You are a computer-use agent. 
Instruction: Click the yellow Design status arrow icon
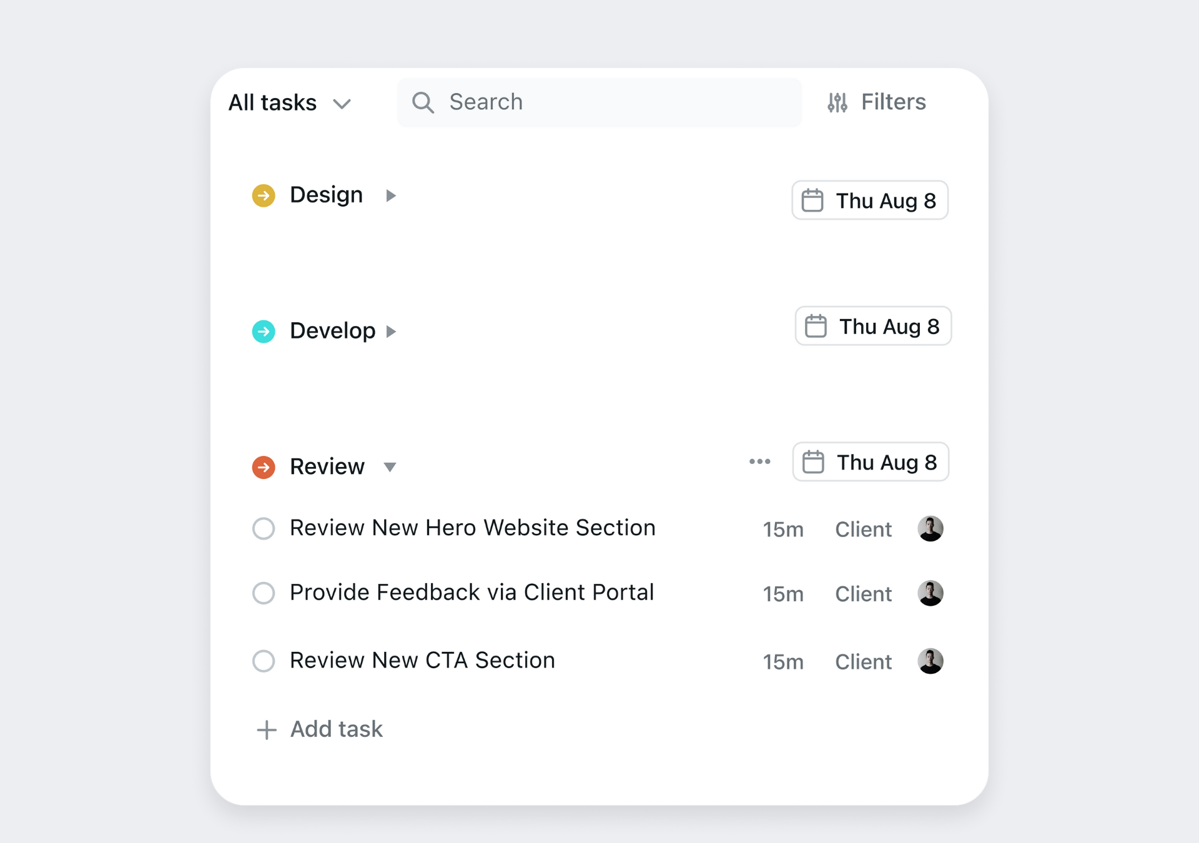click(264, 195)
